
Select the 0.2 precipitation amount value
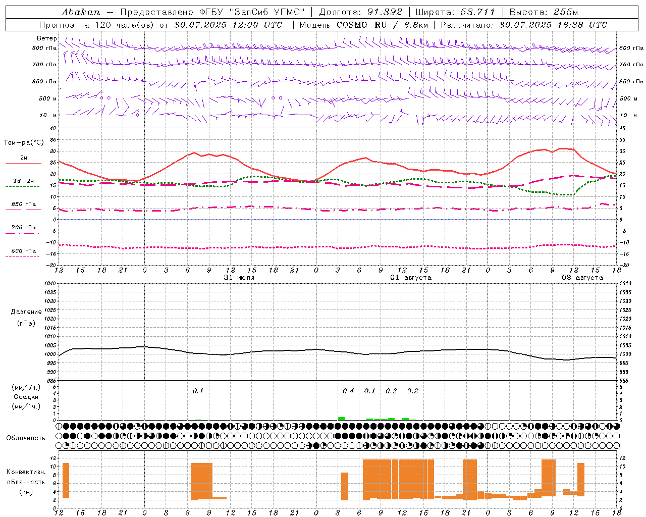tap(413, 391)
